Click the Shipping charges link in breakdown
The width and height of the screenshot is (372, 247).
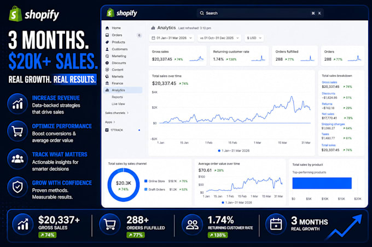(333, 124)
